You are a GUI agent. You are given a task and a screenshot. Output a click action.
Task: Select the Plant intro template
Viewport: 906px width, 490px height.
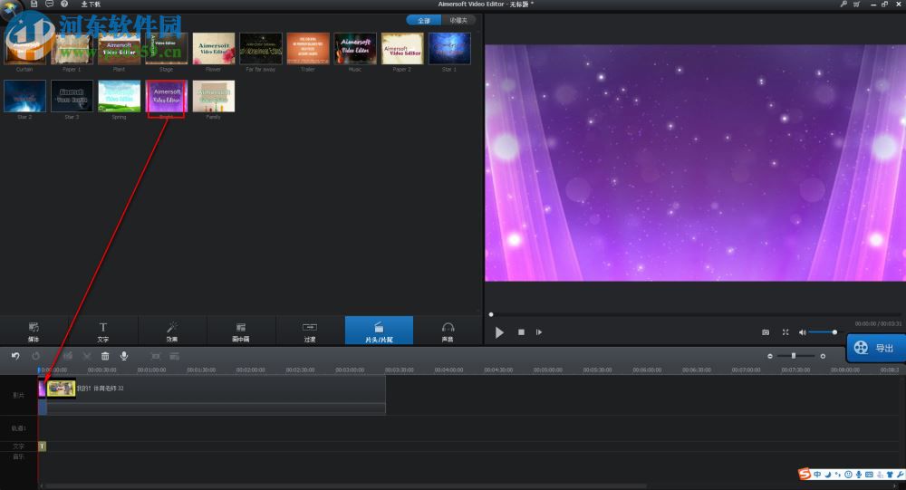pyautogui.click(x=119, y=49)
